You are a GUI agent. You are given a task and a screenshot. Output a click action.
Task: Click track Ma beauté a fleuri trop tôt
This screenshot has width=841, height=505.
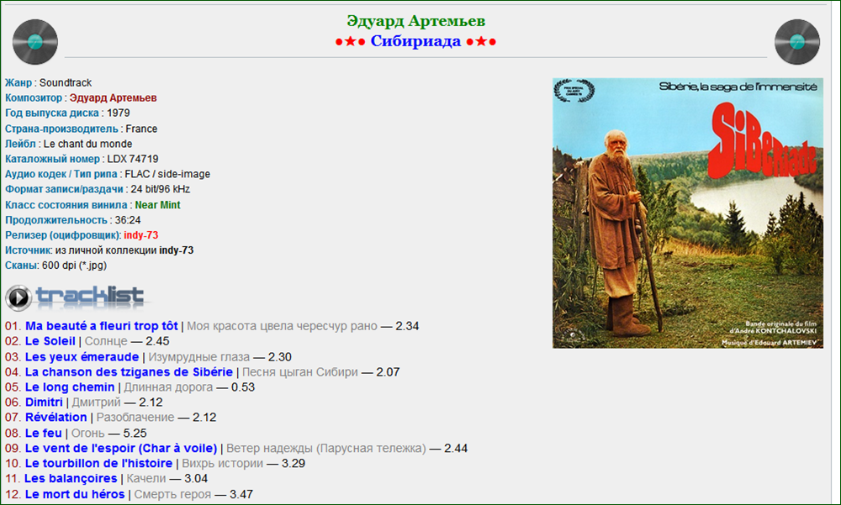click(x=102, y=326)
